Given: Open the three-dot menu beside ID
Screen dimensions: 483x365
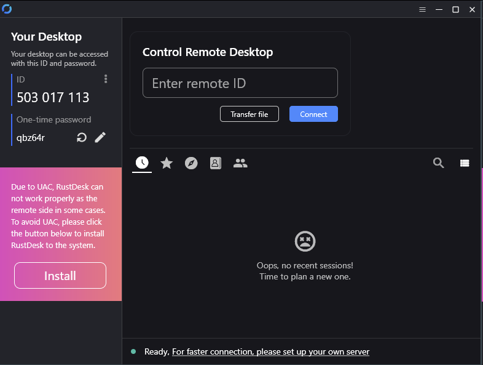Looking at the screenshot, I should tap(106, 79).
